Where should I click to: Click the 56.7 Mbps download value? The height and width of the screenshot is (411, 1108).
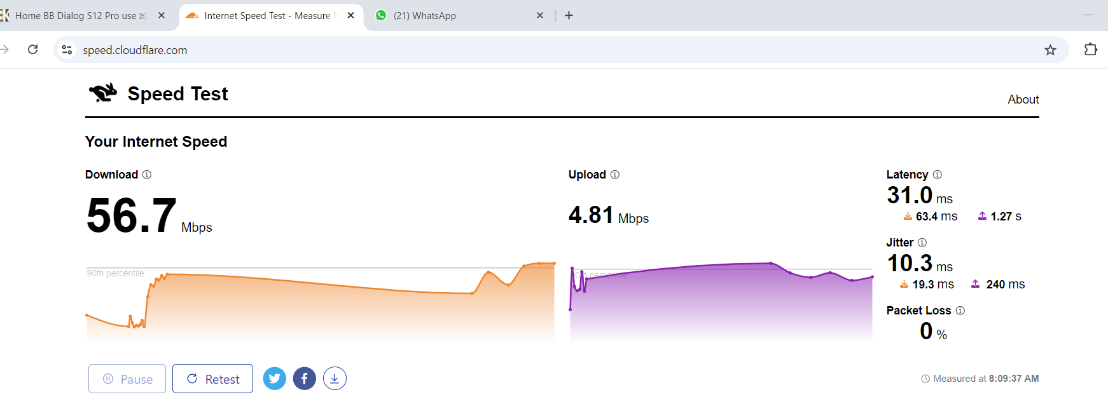pyautogui.click(x=149, y=216)
